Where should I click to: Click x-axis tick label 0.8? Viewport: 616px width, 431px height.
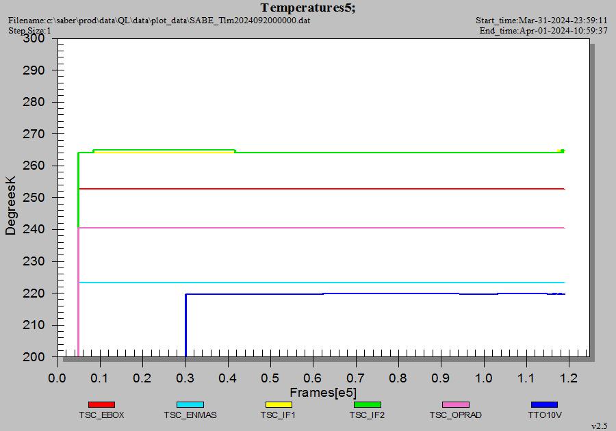(x=398, y=378)
